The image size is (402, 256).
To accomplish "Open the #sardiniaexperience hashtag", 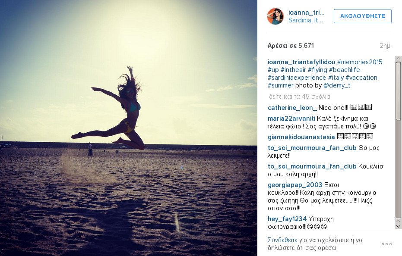I will (x=297, y=78).
